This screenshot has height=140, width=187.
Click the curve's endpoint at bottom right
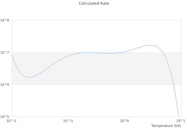(x=179, y=116)
